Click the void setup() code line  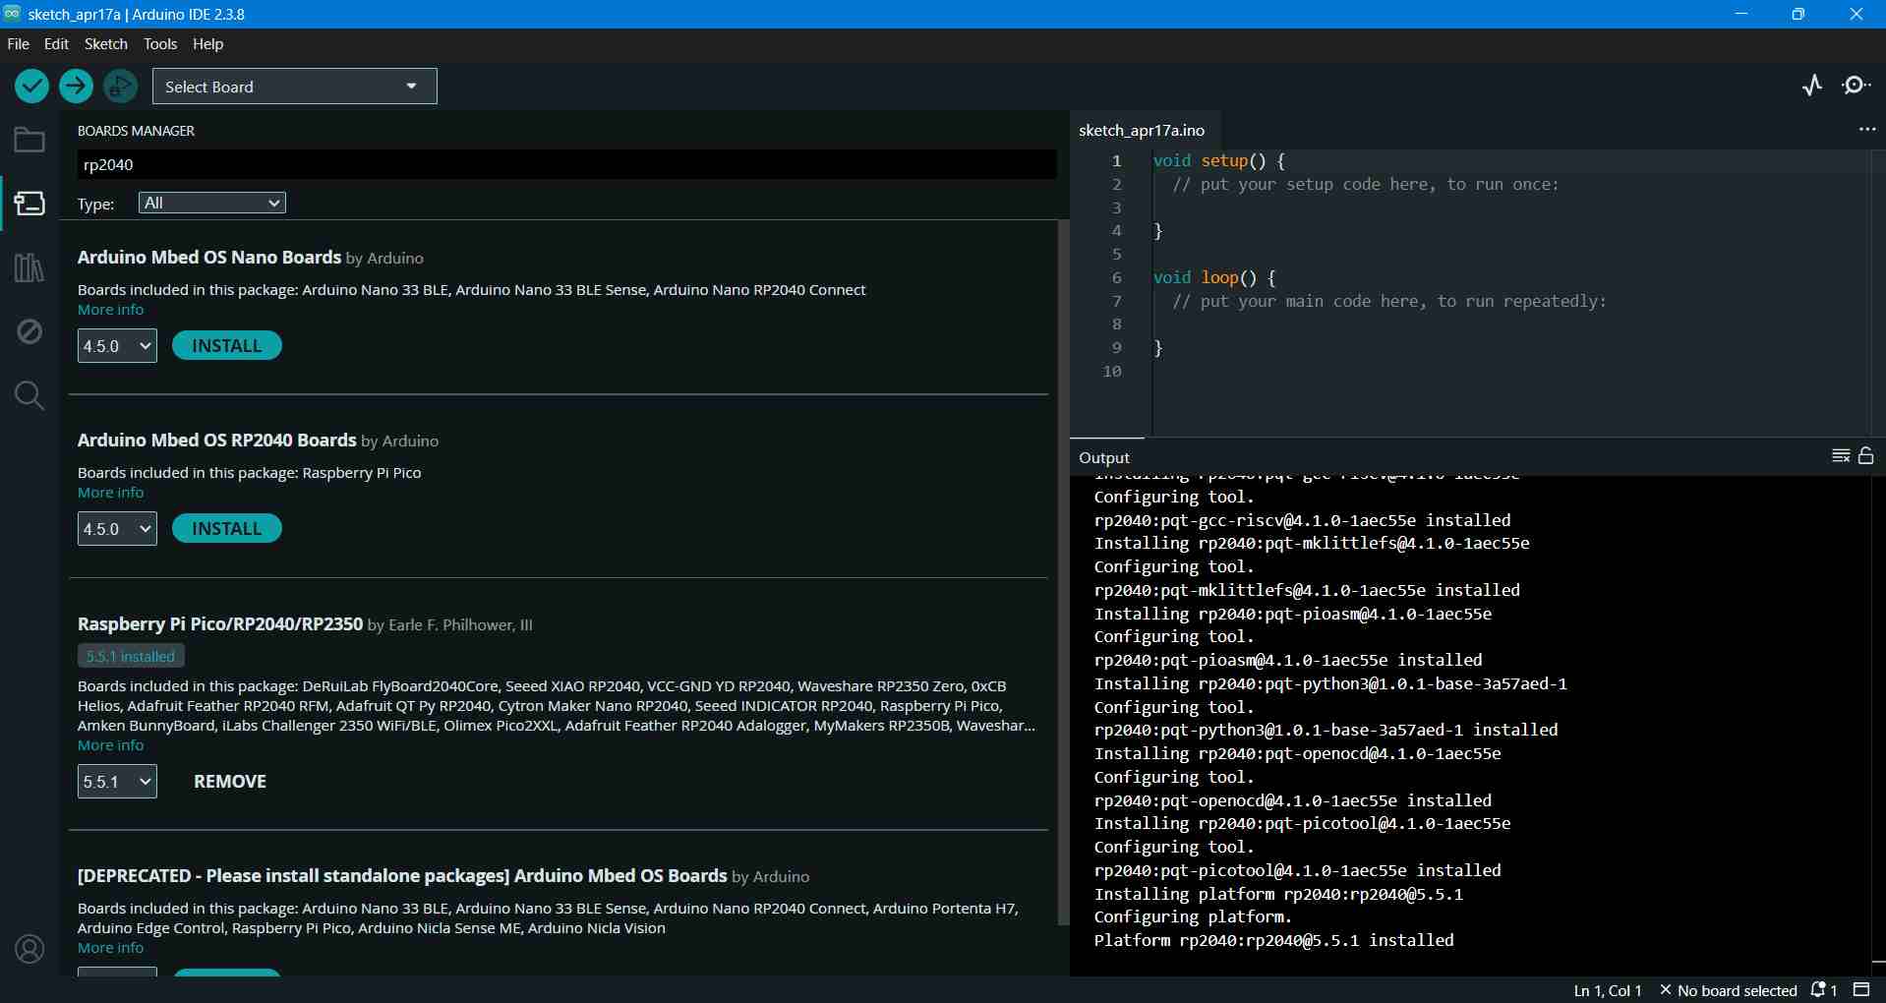click(1219, 160)
